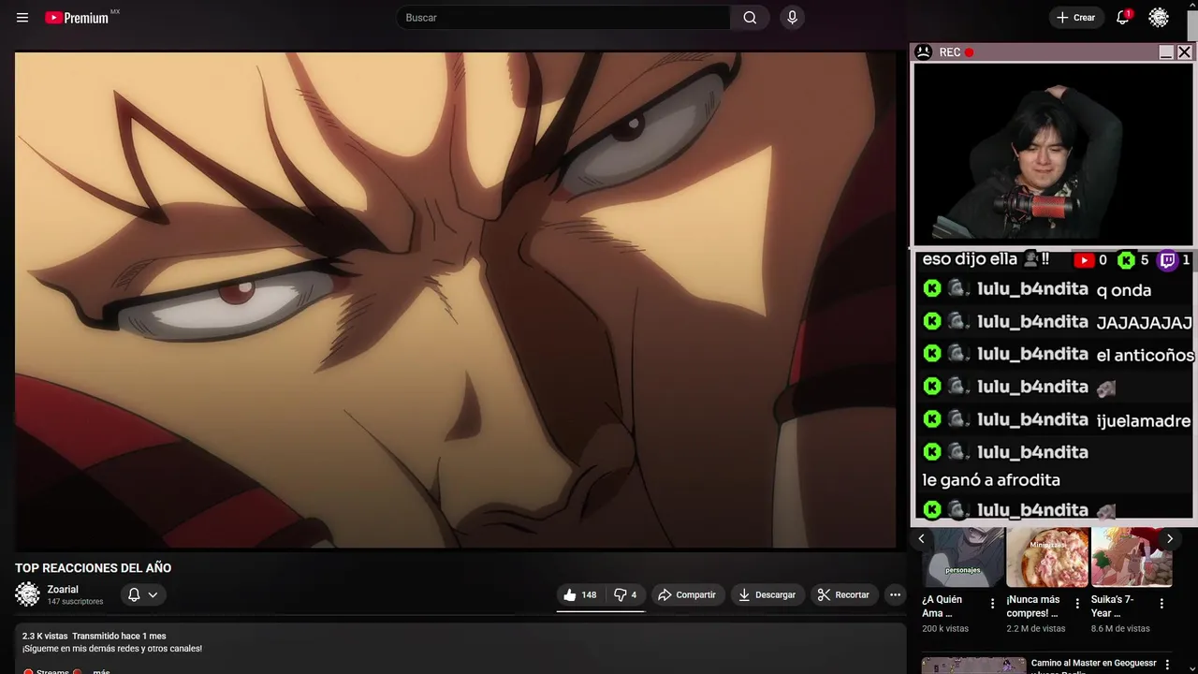Image resolution: width=1198 pixels, height=674 pixels.
Task: Click chat message 'el anticoños'
Action: (1146, 356)
